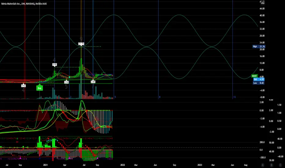The height and width of the screenshot is (168, 285).
Task: Click the Bid 4.20 price label
Action: coord(257,79)
